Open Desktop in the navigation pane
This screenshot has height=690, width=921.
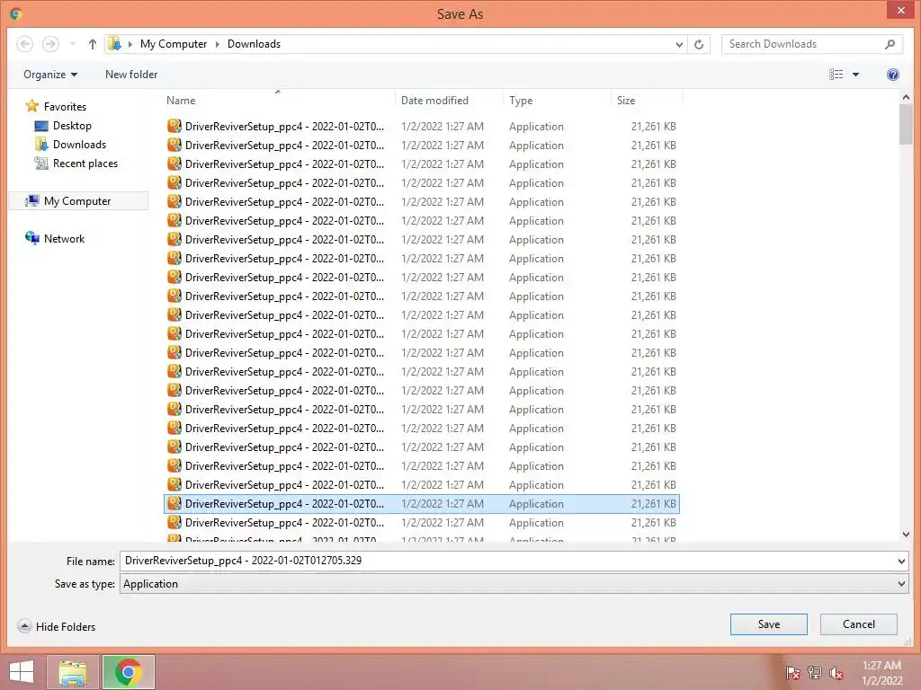coord(72,126)
